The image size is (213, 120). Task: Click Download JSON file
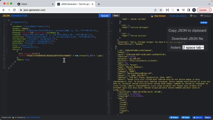(x=187, y=39)
